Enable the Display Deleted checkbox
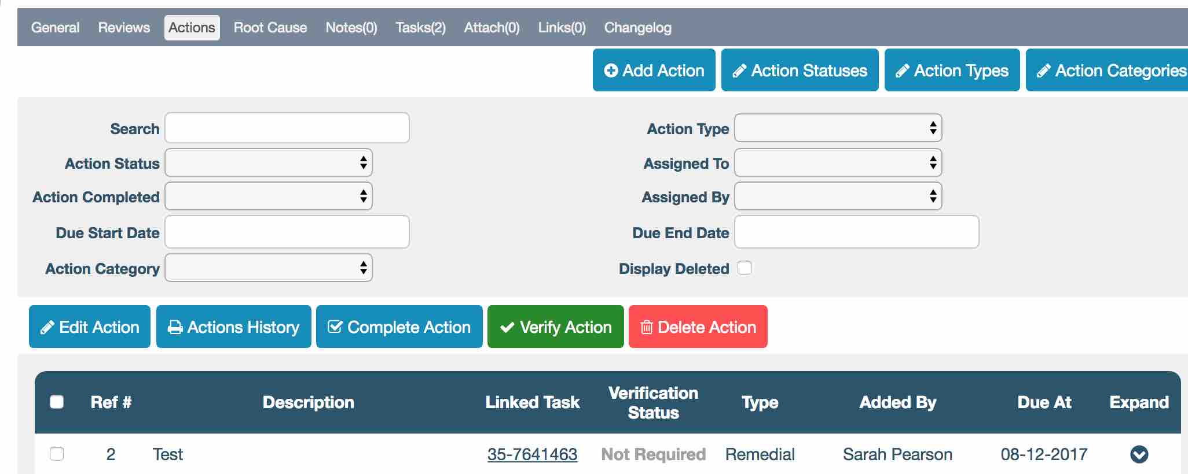Viewport: 1188px width, 474px height. 745,268
